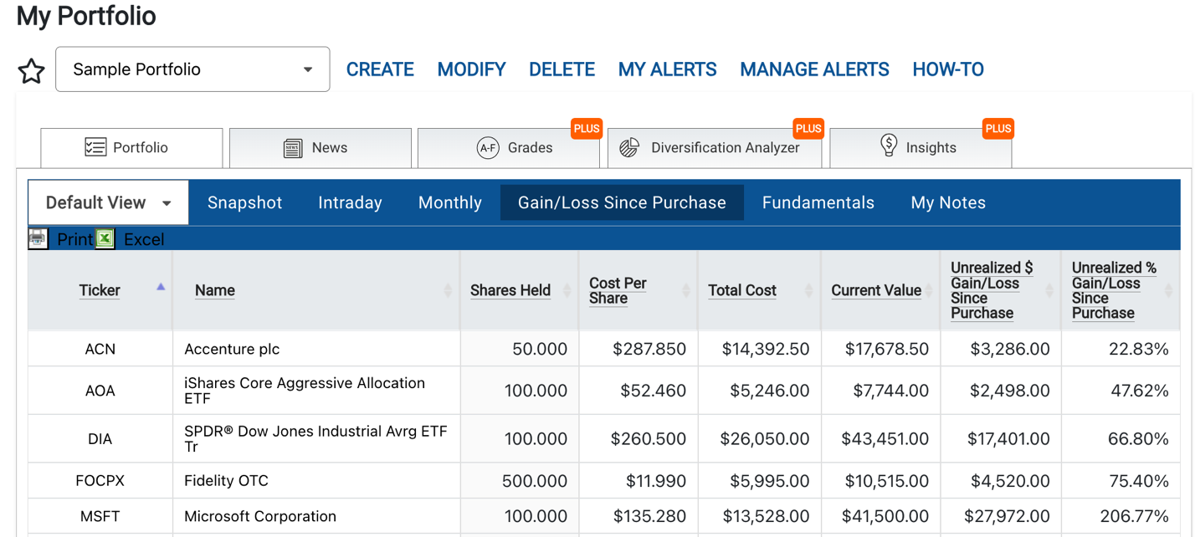1195x537 pixels.
Task: Sort by Total Cost header
Action: (x=741, y=290)
